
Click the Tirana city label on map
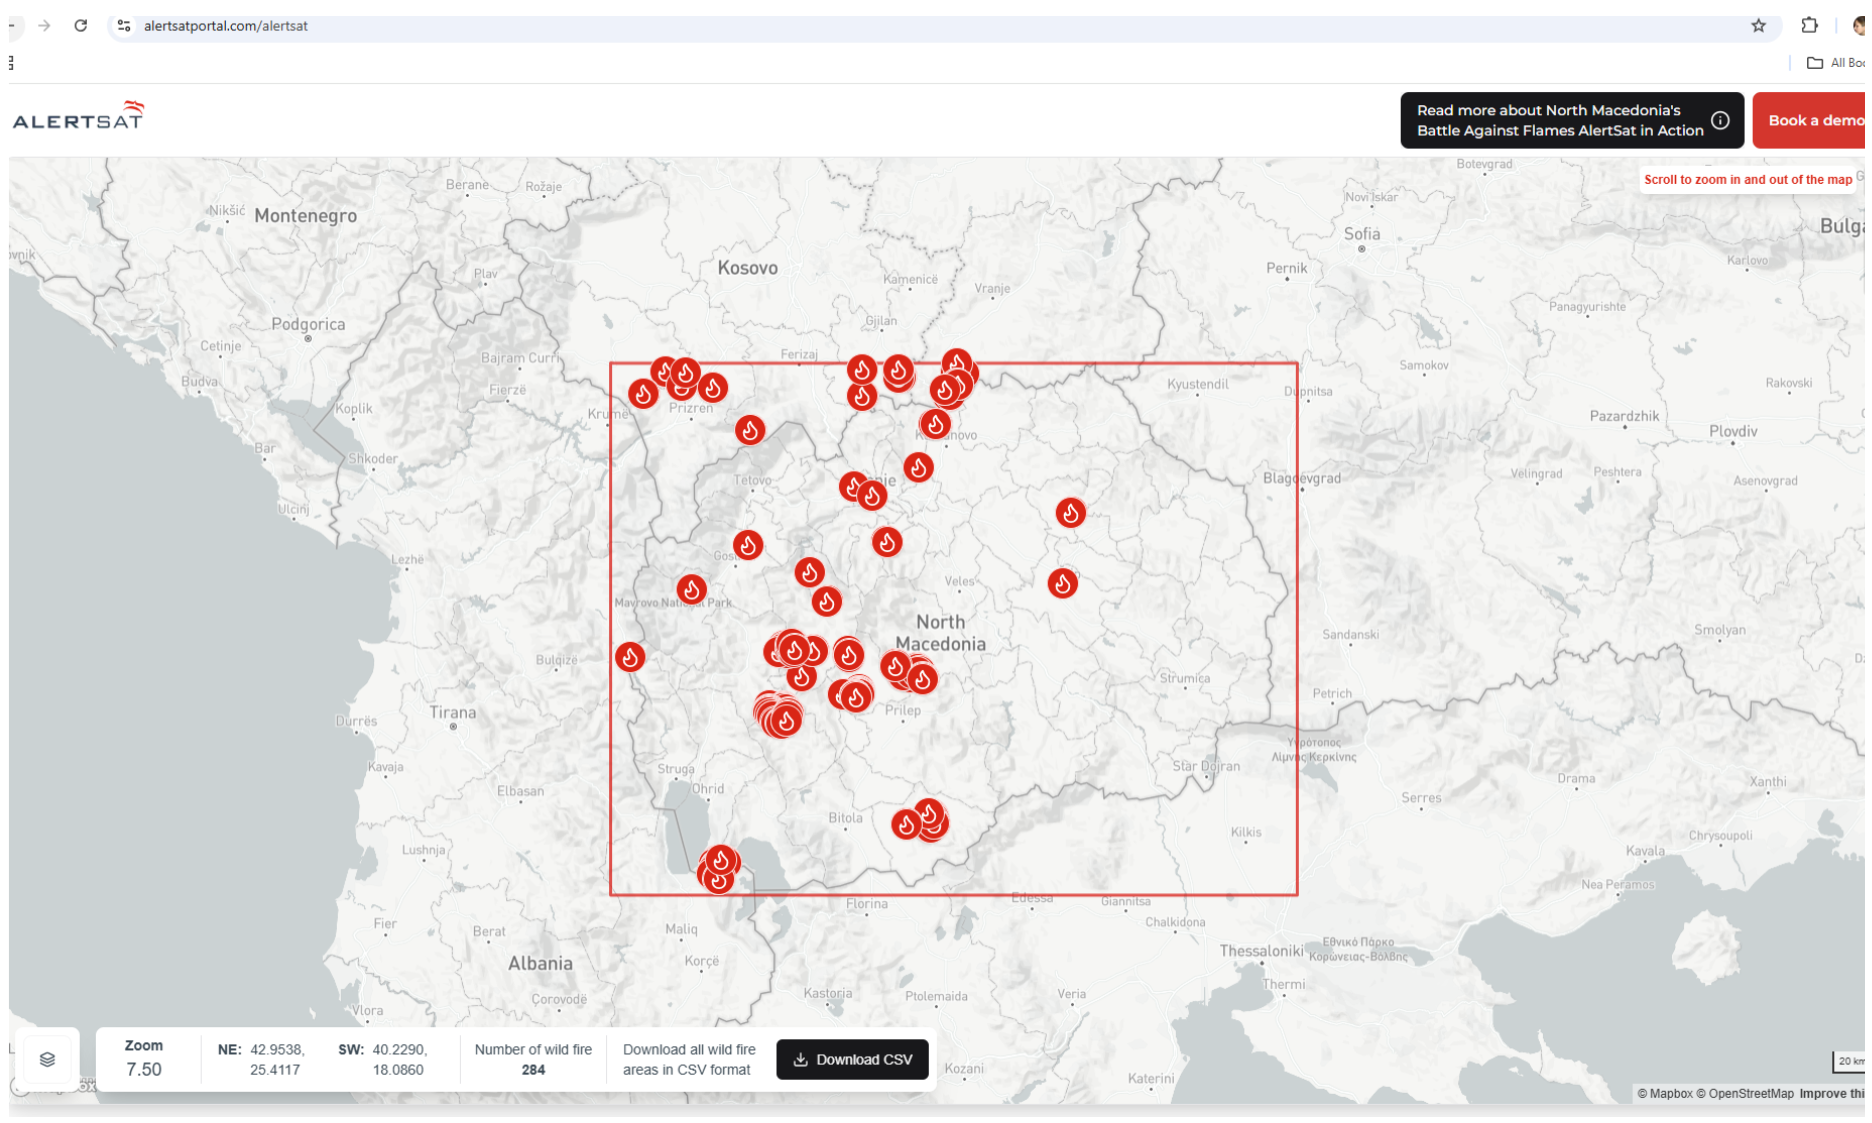point(453,712)
